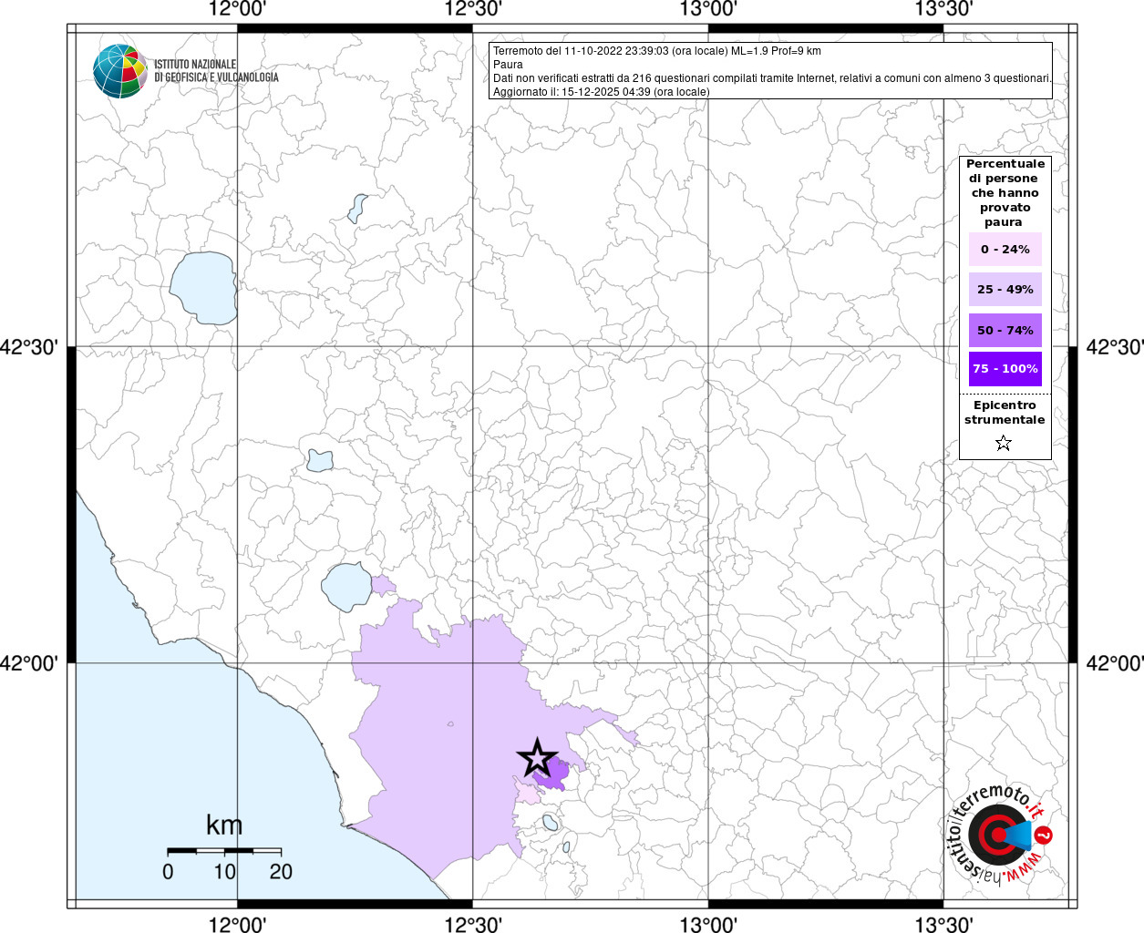Click the 'Aggiornato il: 15-12-2025' line

click(601, 92)
